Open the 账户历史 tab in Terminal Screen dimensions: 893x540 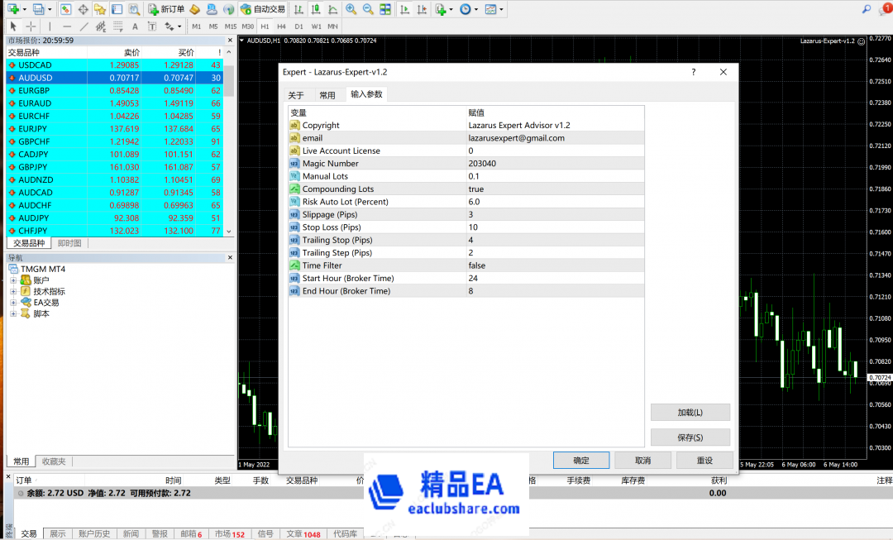point(94,533)
